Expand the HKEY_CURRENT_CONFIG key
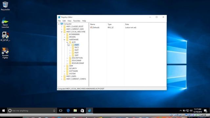This screenshot has width=210, height=118. tap(62, 79)
